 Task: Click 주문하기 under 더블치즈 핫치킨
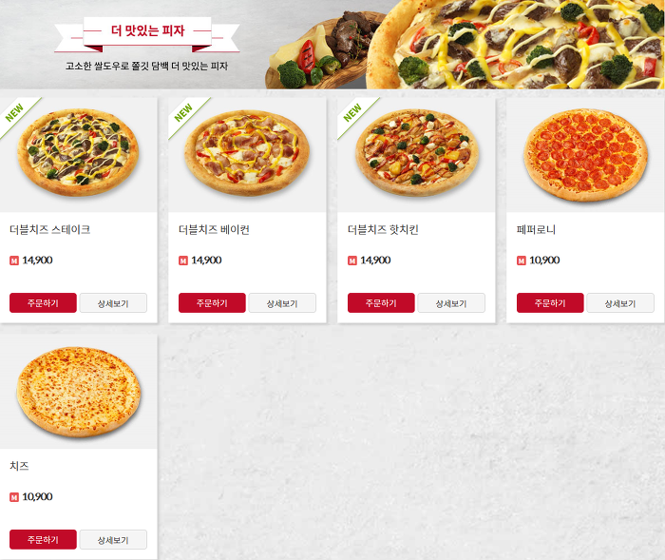[381, 302]
